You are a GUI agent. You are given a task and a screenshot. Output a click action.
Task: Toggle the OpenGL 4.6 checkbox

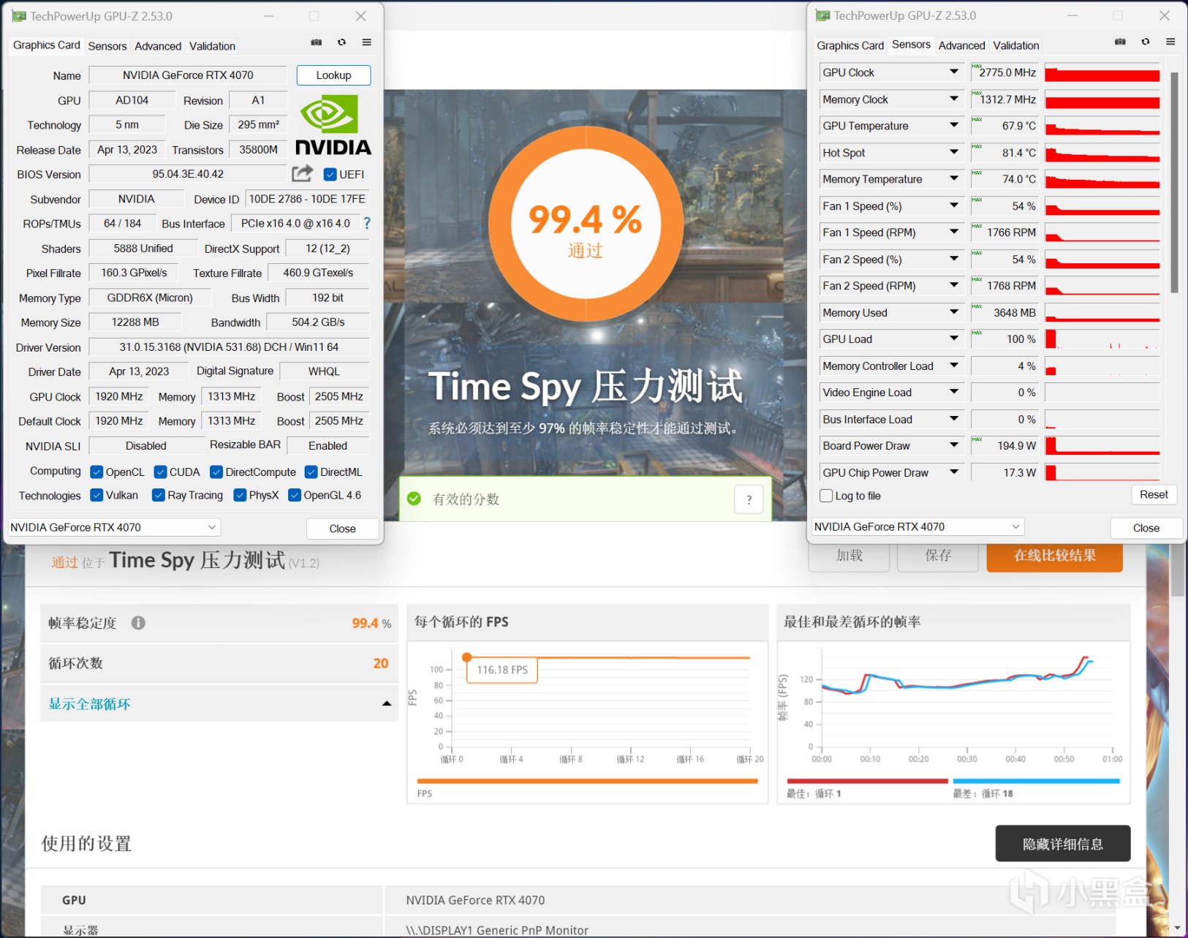tap(295, 495)
